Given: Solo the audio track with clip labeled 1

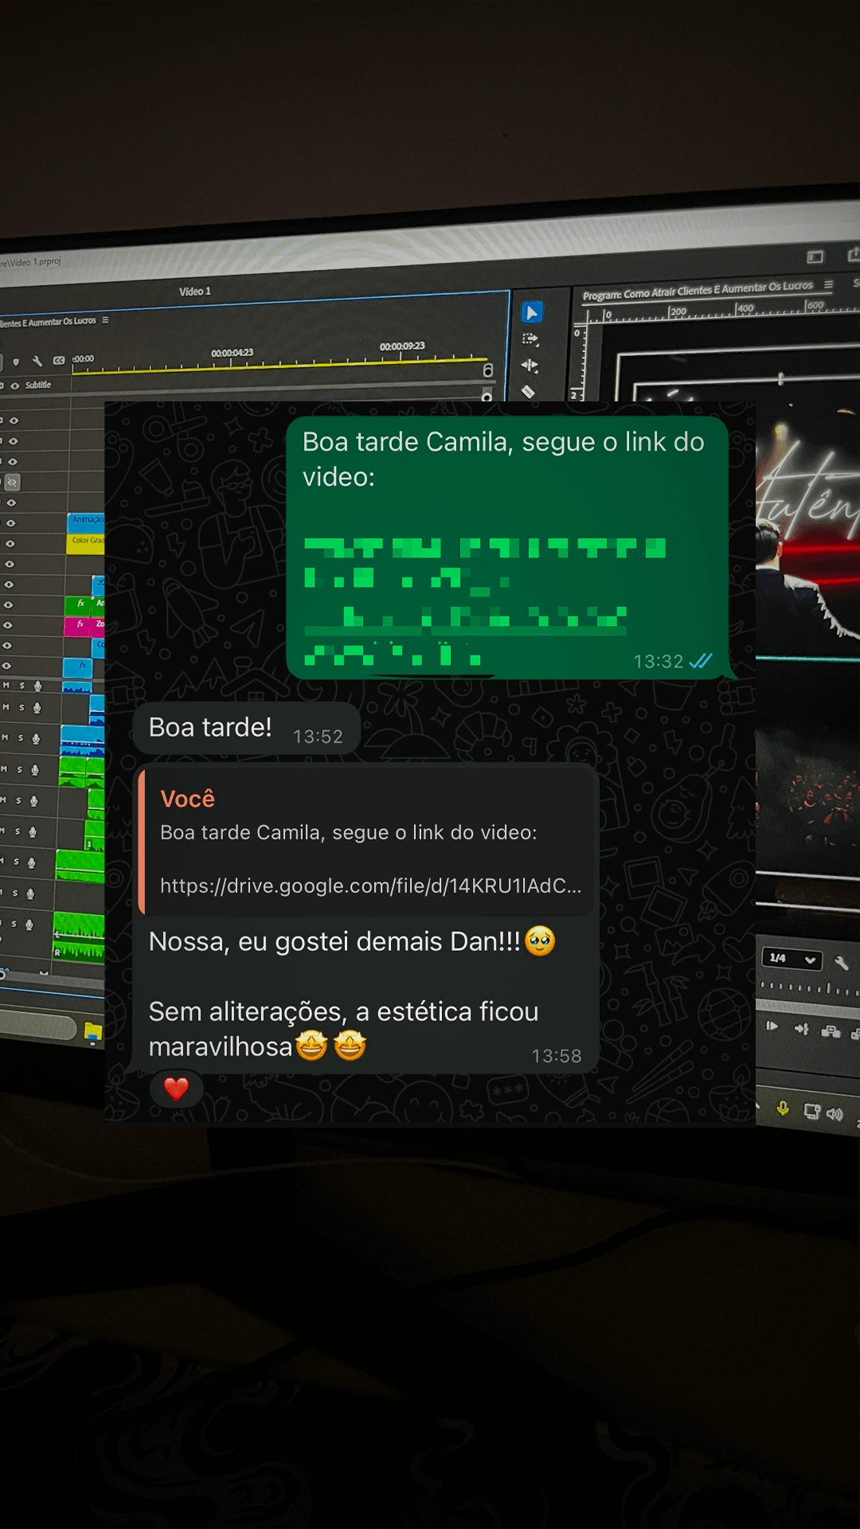Looking at the screenshot, I should tap(17, 831).
